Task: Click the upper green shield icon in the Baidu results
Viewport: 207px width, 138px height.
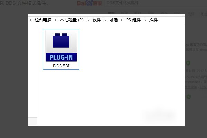Action: (188, 63)
